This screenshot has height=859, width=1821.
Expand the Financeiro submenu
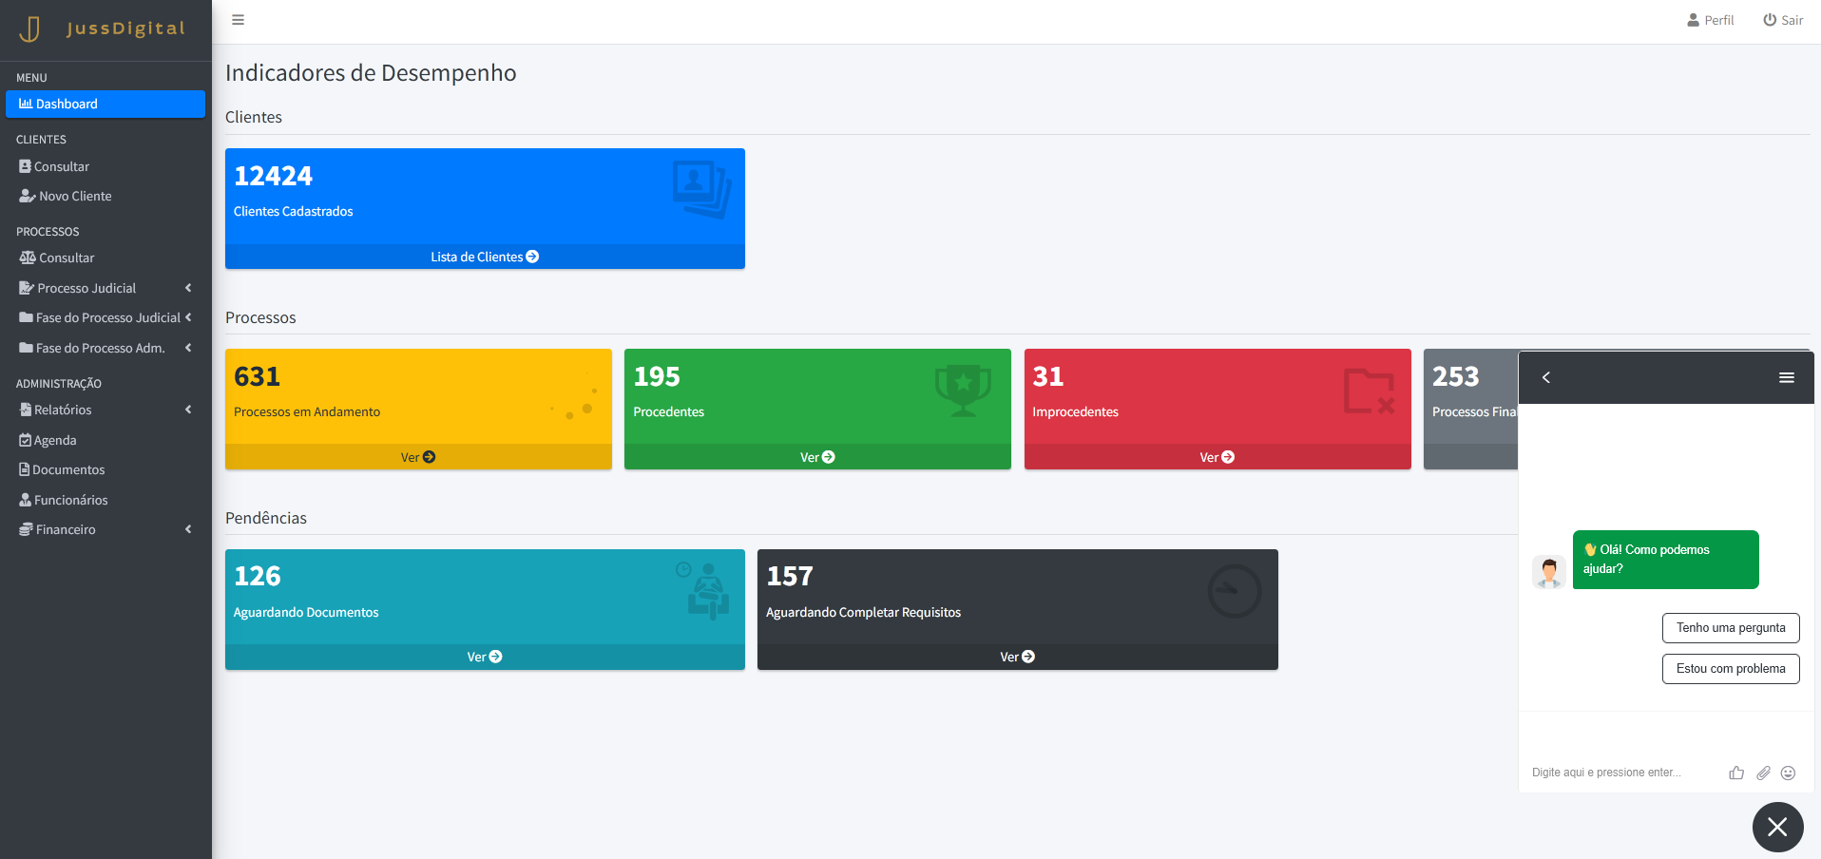[105, 529]
